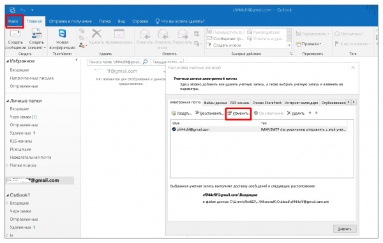Click the Закрыть button in dialog

pyautogui.click(x=345, y=229)
